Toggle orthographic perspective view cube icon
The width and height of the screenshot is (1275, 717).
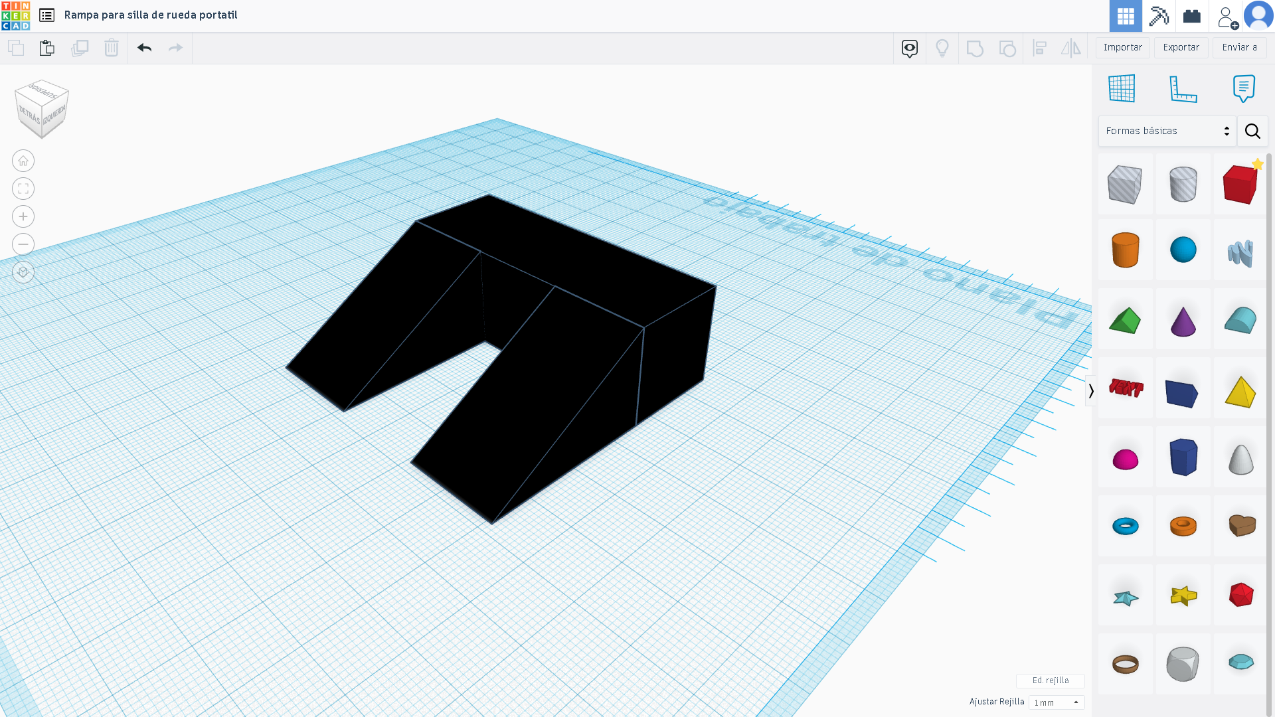pos(23,272)
